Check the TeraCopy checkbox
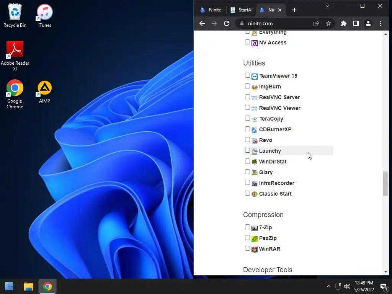392x294 pixels. (247, 118)
